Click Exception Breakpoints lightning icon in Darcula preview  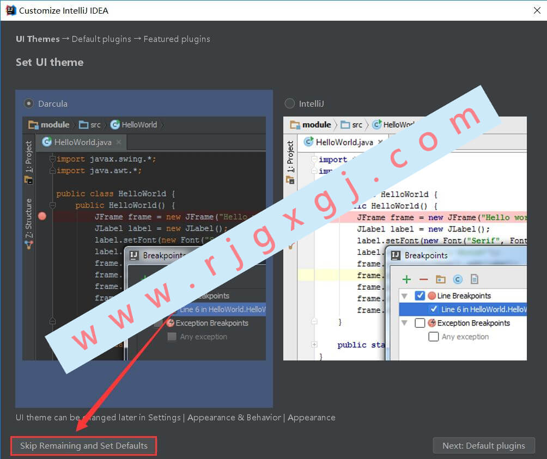pyautogui.click(x=170, y=323)
